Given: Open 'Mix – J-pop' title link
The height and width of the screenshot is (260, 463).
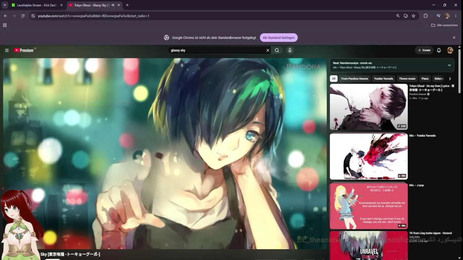Looking at the screenshot, I should tap(416, 185).
